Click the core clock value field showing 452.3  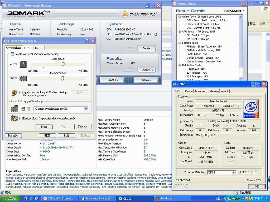13,64
